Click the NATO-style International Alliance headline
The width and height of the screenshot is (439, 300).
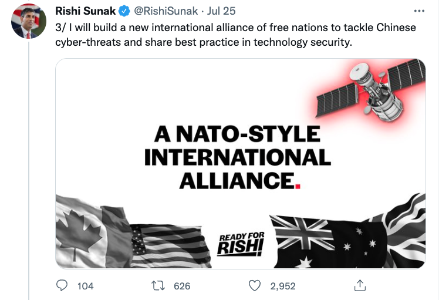pos(237,157)
